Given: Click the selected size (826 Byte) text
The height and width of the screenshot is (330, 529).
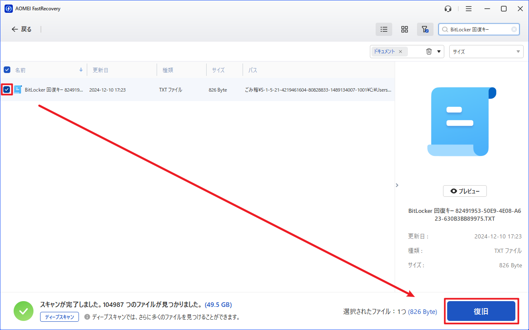Looking at the screenshot, I should [x=422, y=312].
